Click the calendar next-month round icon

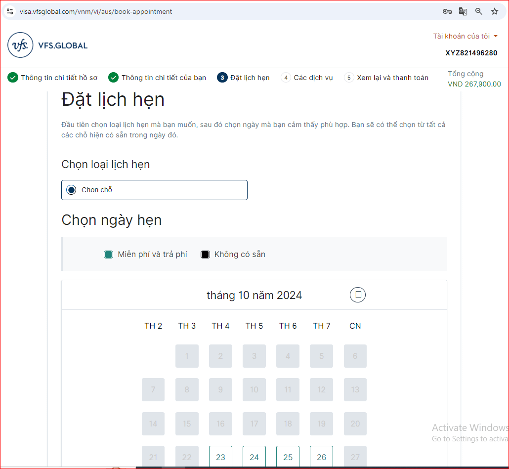(x=358, y=295)
